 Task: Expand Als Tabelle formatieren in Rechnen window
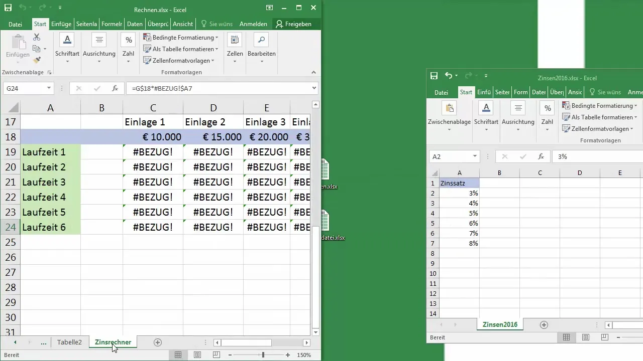pyautogui.click(x=181, y=49)
